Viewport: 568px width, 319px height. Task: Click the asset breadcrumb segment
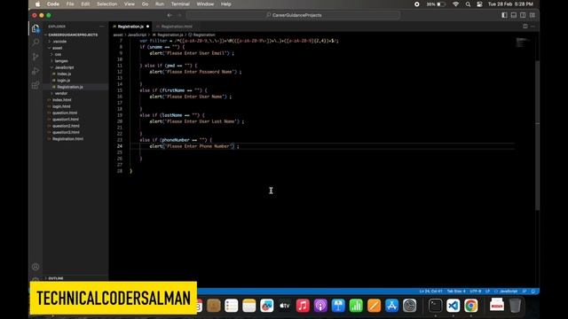pyautogui.click(x=118, y=35)
